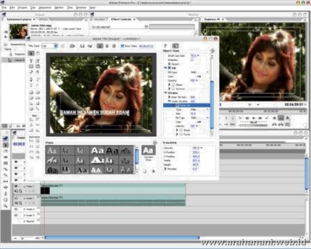Select the Vertical Type tool
Screen dimensions: 311x249
pos(37,61)
